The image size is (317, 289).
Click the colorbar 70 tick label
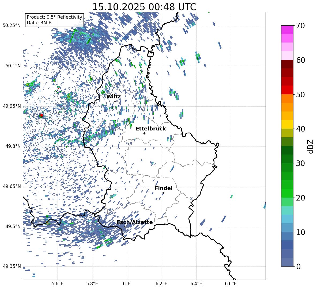click(300, 26)
